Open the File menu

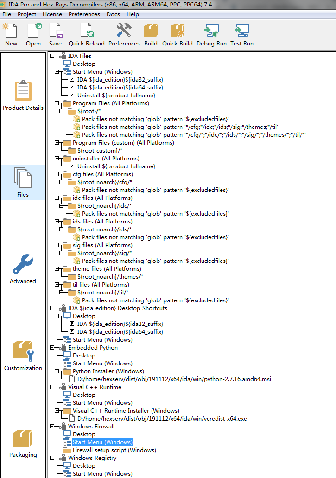6,14
